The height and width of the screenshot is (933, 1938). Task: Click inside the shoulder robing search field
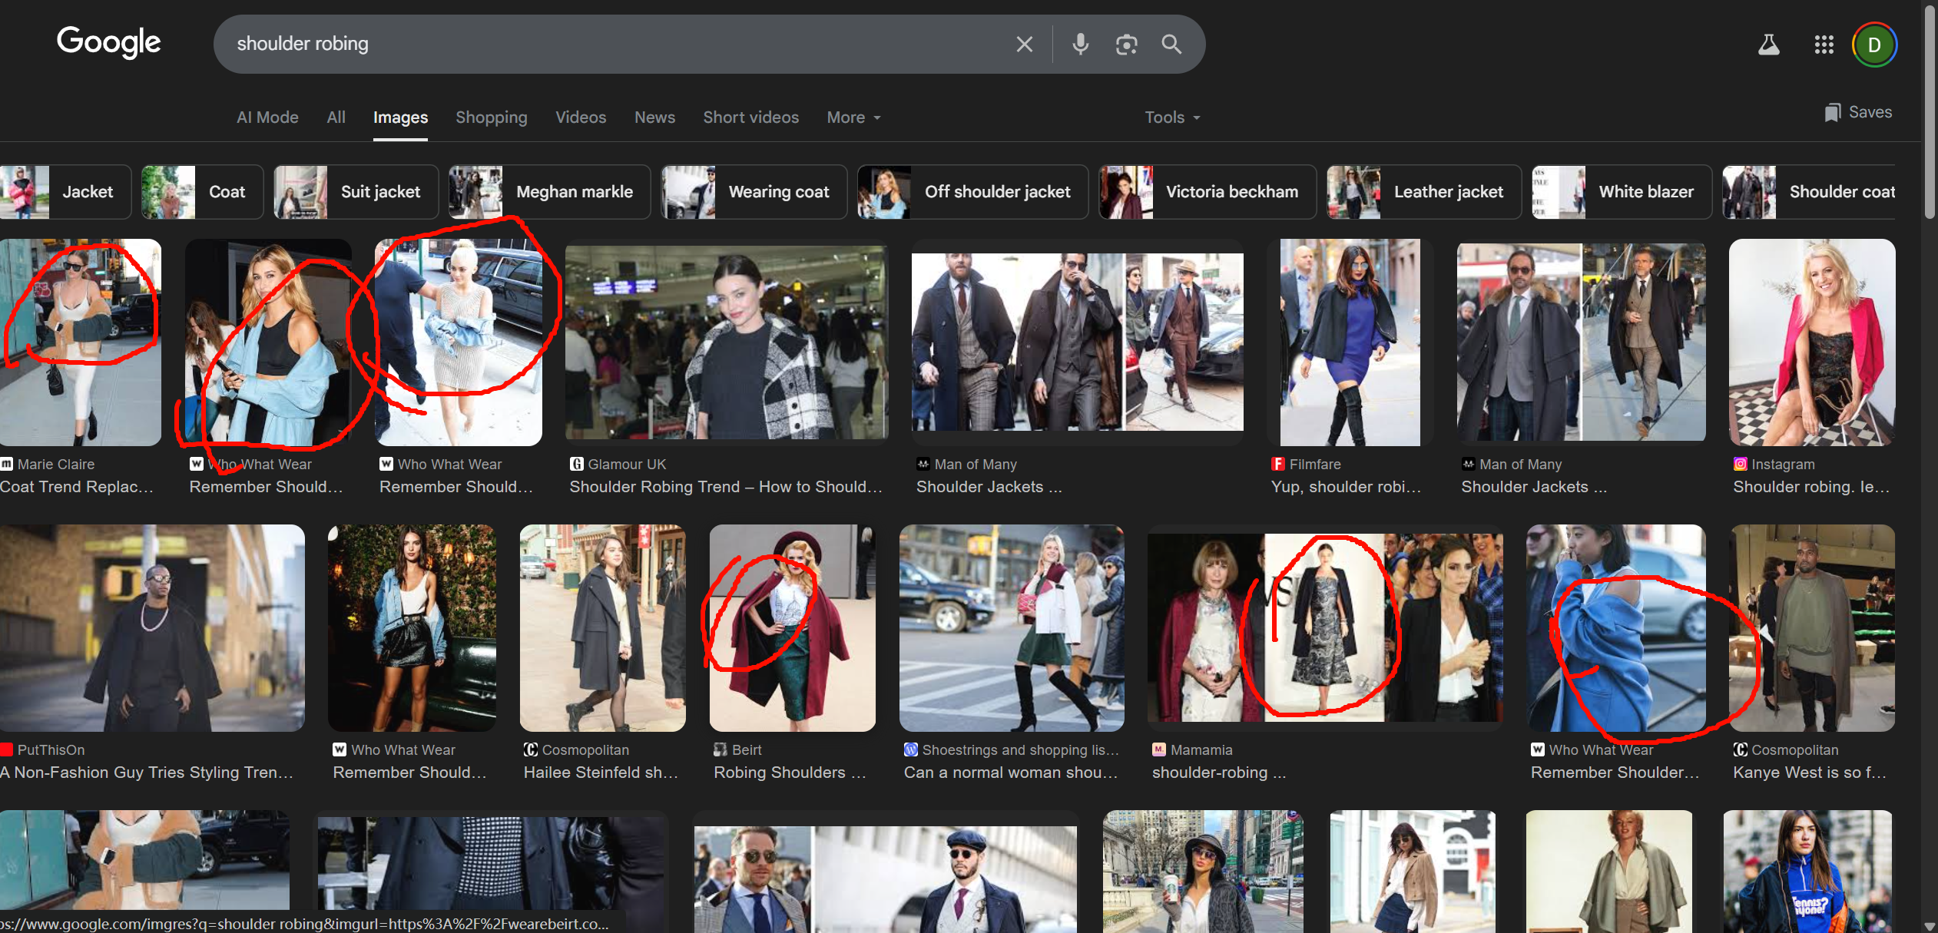615,45
